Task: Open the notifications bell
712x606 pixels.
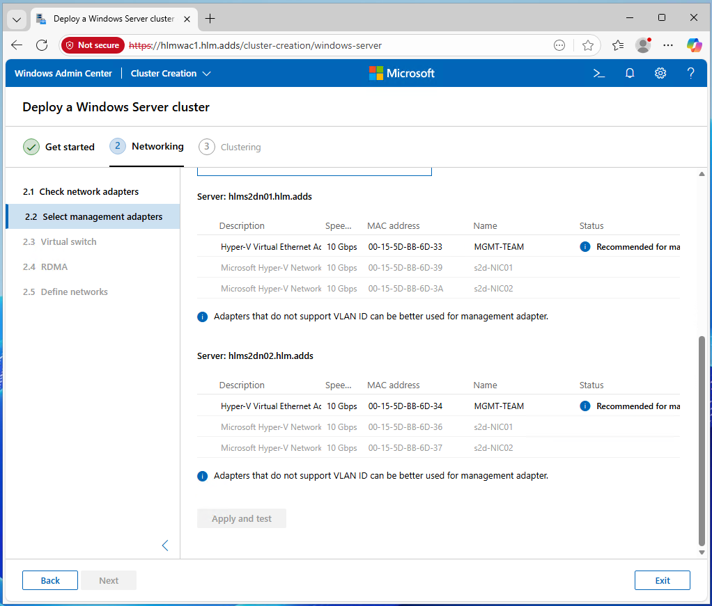Action: coord(630,73)
